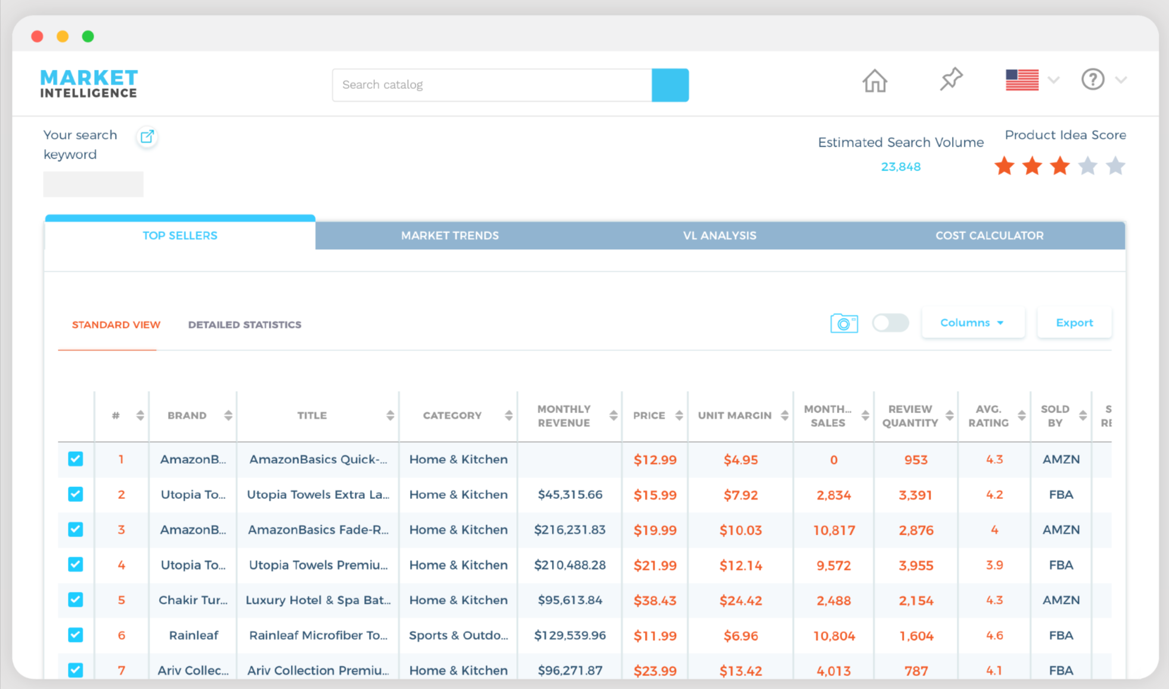This screenshot has height=689, width=1169.
Task: Click the fourth grey rating star
Action: coord(1088,166)
